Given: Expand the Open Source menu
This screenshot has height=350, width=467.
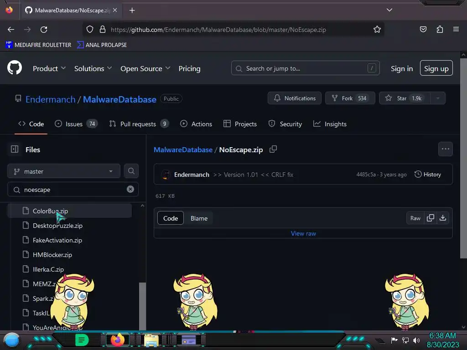Looking at the screenshot, I should coord(145,68).
